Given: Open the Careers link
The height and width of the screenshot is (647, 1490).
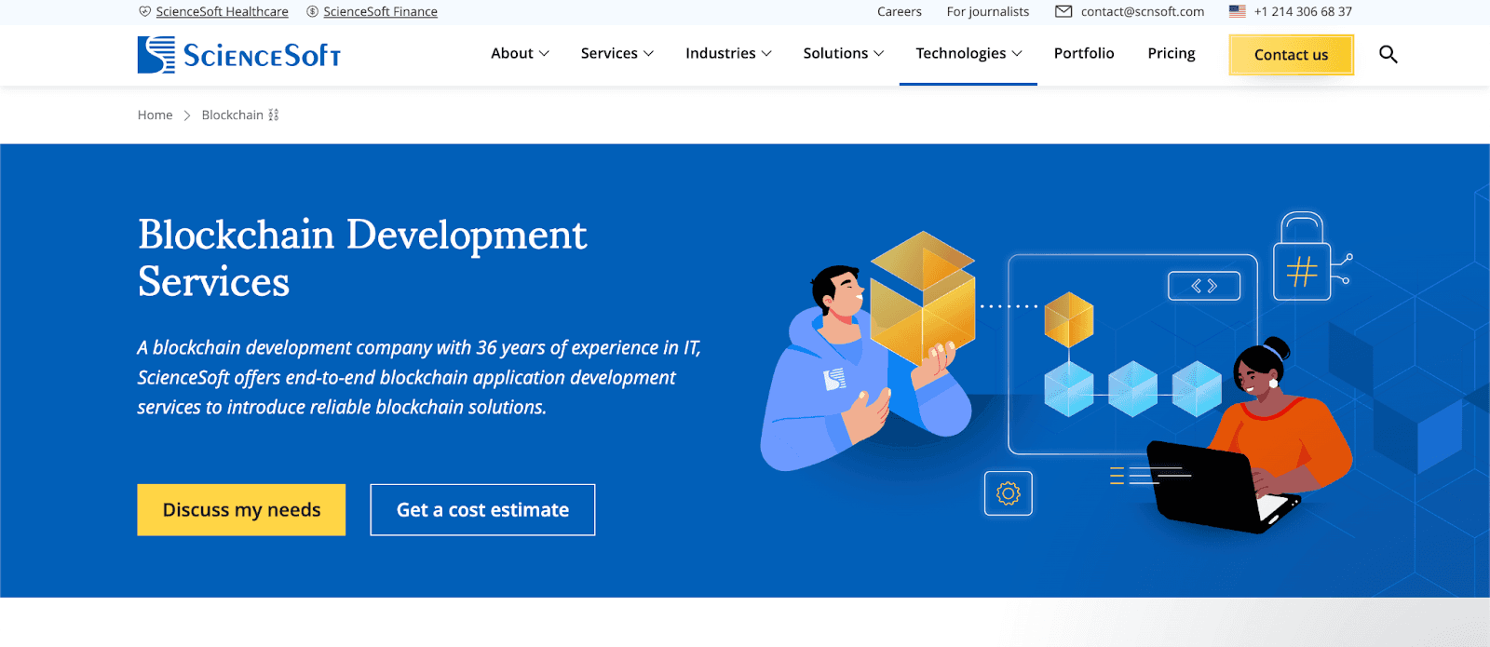Looking at the screenshot, I should pyautogui.click(x=900, y=11).
